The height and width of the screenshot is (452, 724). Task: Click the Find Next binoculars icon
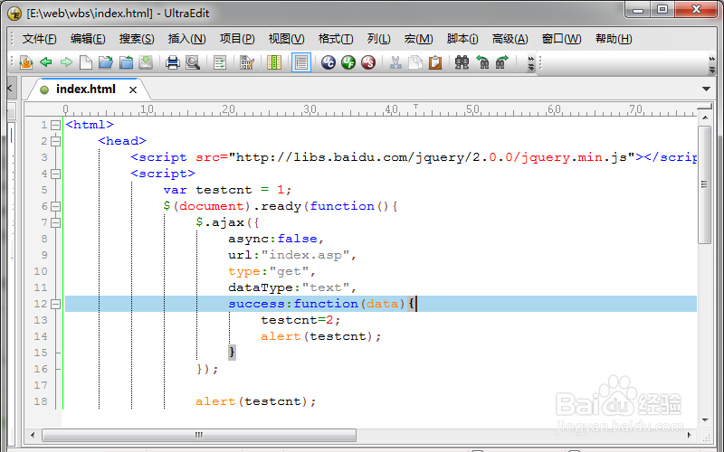[x=502, y=62]
